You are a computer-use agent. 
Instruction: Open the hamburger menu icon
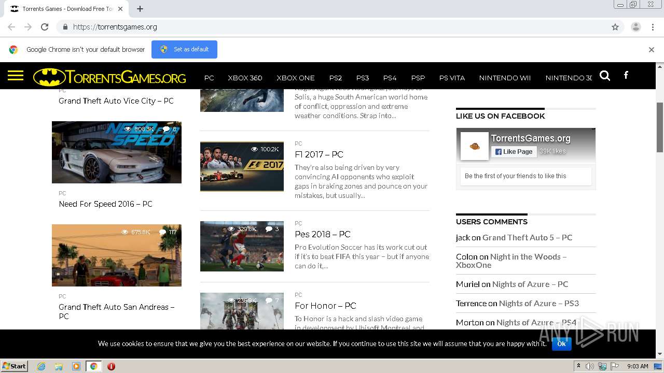(16, 76)
